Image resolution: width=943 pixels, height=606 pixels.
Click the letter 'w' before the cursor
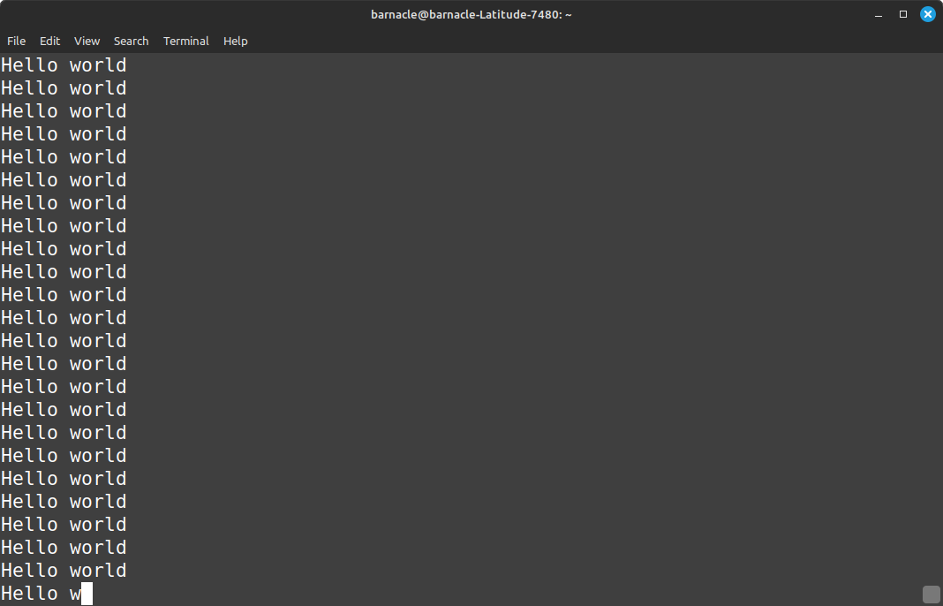75,595
